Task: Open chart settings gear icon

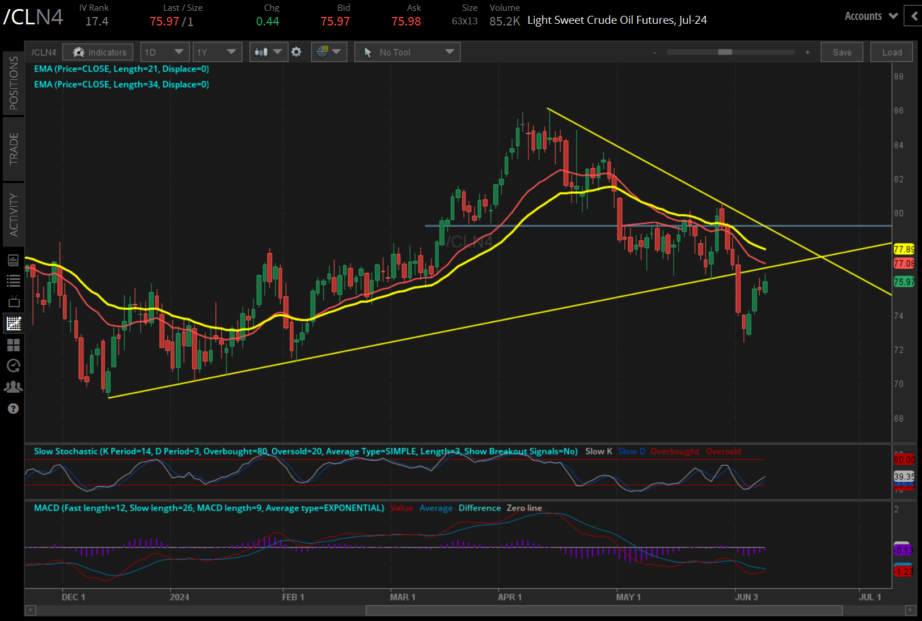Action: click(x=296, y=52)
